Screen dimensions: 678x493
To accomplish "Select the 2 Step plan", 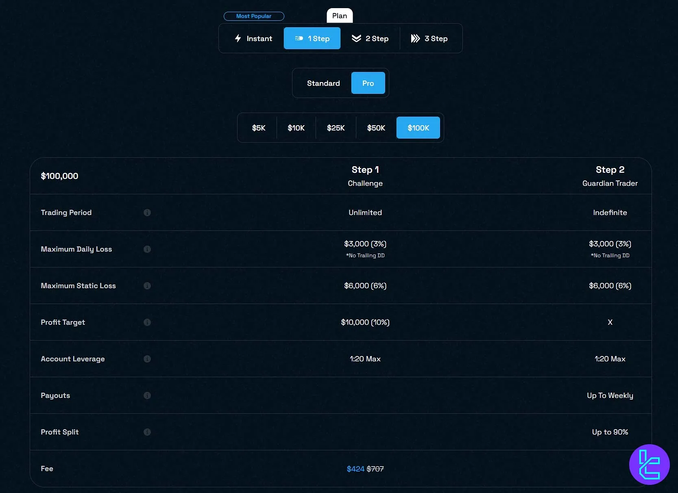I will pyautogui.click(x=370, y=38).
